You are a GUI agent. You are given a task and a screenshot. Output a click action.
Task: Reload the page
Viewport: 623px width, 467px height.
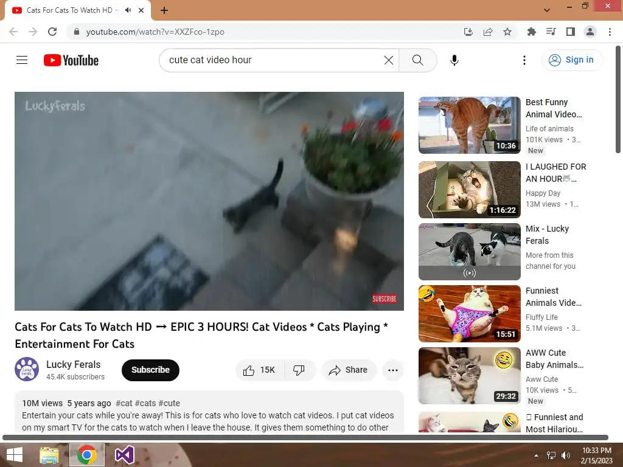[x=52, y=32]
